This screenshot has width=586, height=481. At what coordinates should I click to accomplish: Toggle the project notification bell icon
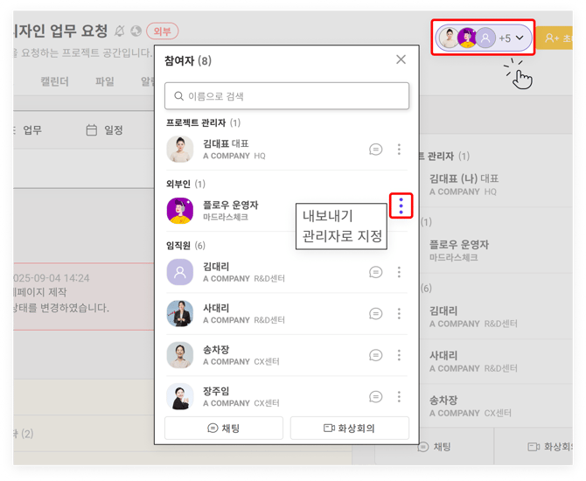pyautogui.click(x=120, y=31)
